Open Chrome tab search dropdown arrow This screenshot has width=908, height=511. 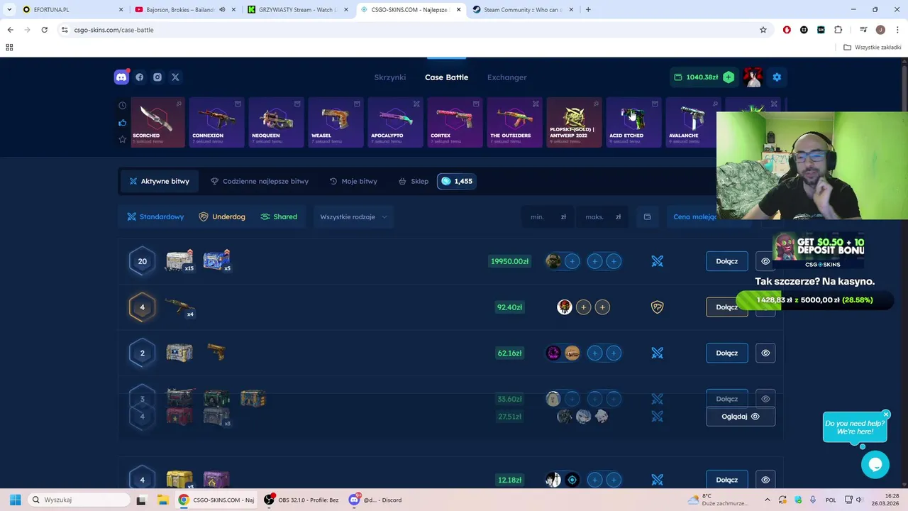click(x=9, y=10)
